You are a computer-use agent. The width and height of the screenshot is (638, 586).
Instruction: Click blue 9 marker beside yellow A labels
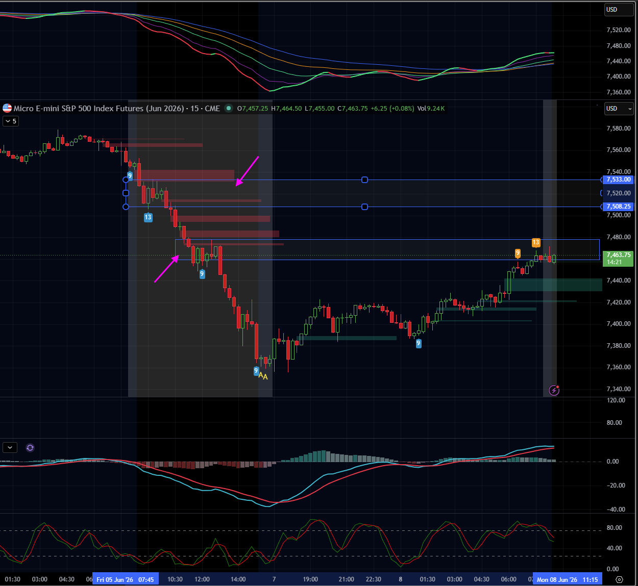256,371
